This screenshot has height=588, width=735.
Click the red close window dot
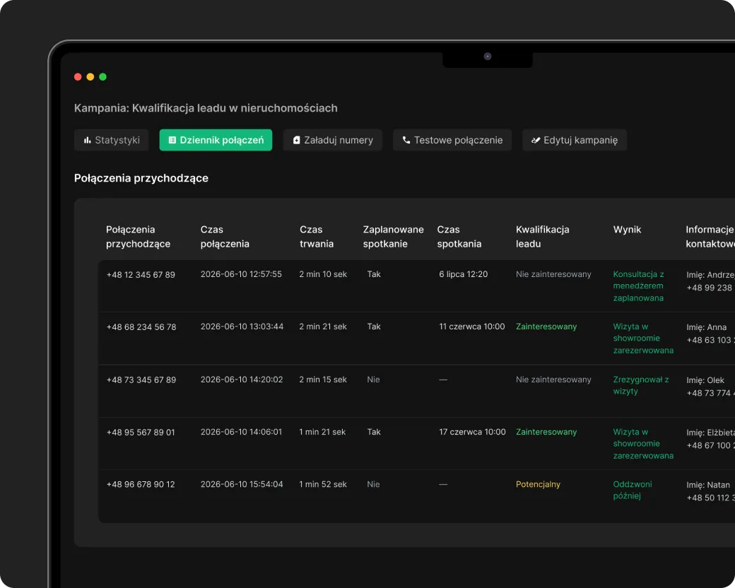(78, 77)
